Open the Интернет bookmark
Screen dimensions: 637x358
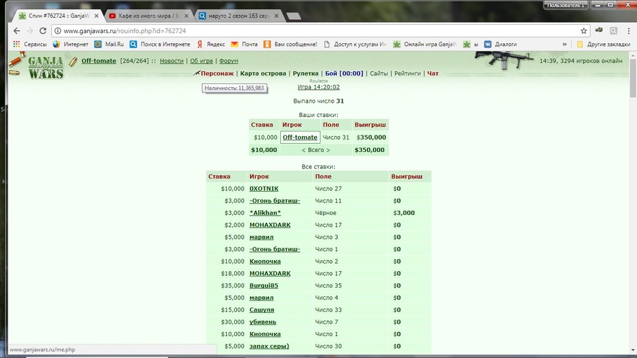pos(71,44)
